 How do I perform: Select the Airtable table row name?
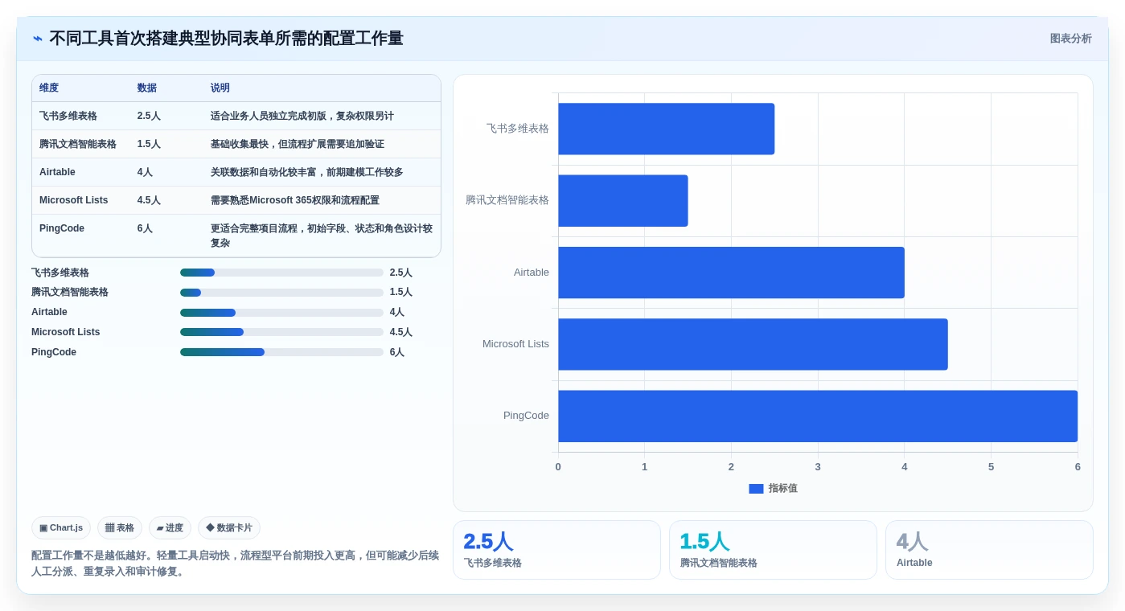tap(57, 172)
